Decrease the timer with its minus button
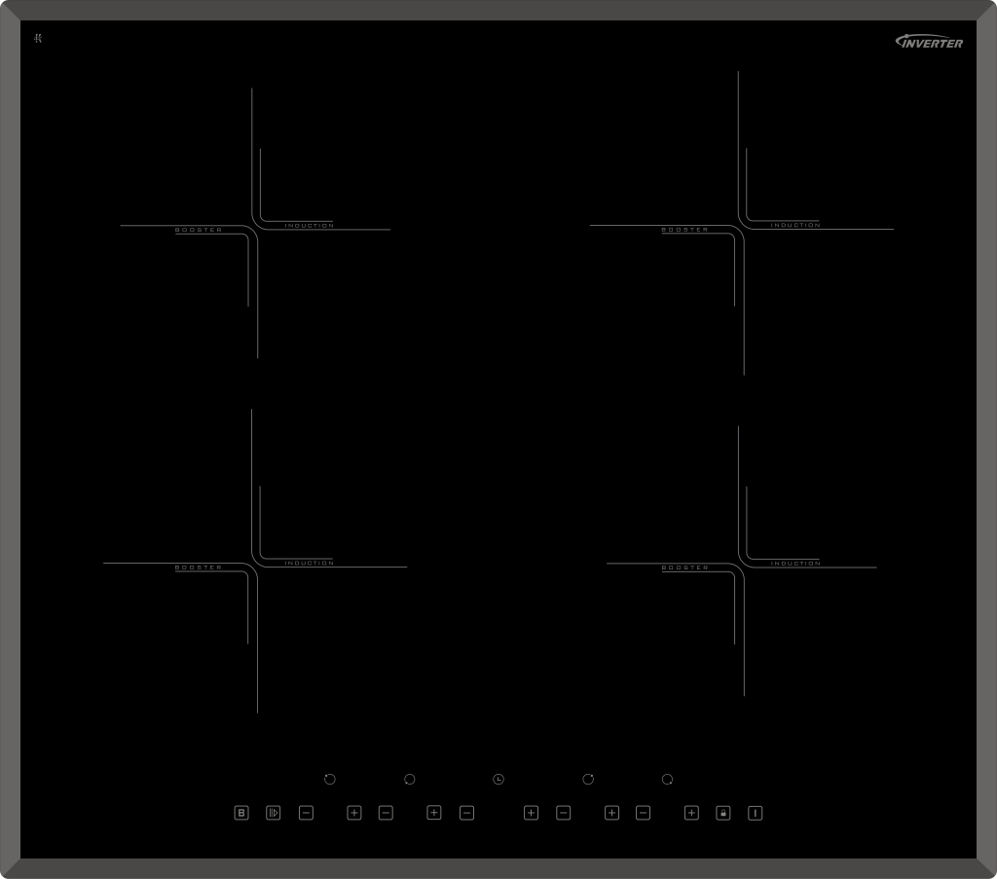 [466, 813]
